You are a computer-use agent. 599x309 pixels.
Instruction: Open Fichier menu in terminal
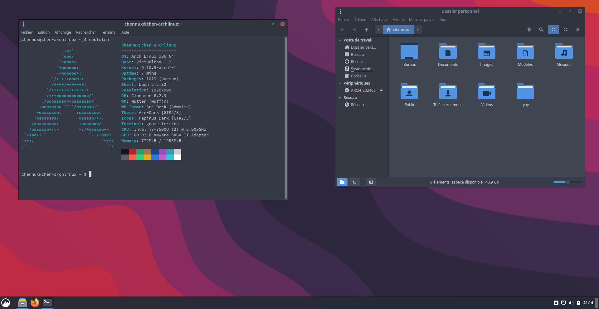pos(27,32)
